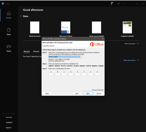Screen dimensions: 146x132
Task: Click the Toll-Free phone number text
Action: pos(56,61)
